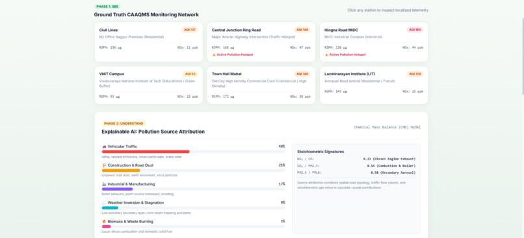Screen dimensions: 524x238
Task: Click the AQI badge on Town Hall Mahal
Action: 302,74
